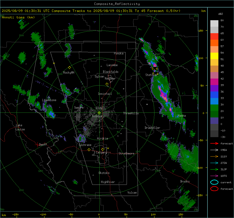234x218 pixels.
Task: Click the yellow 54 dBZ legend color
Action: 214,56
